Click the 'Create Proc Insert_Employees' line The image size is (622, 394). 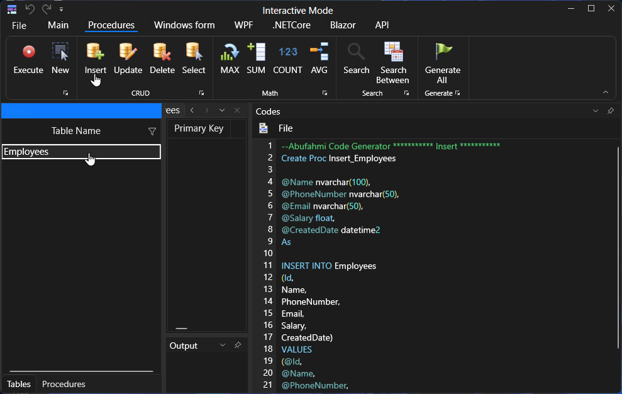338,158
